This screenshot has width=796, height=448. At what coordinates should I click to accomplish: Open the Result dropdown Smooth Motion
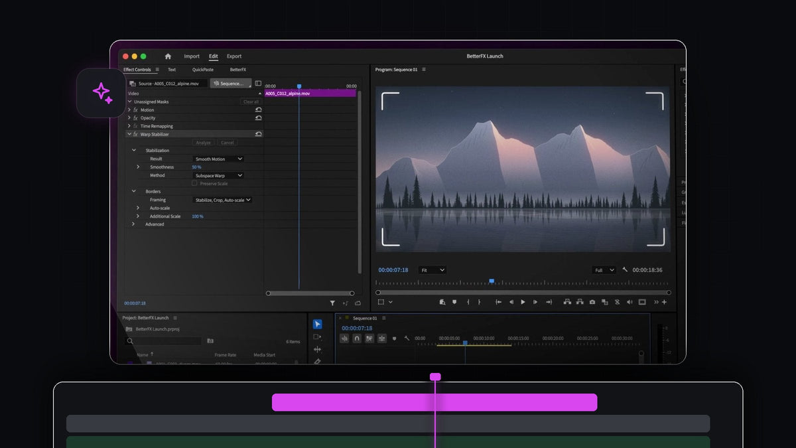click(218, 159)
